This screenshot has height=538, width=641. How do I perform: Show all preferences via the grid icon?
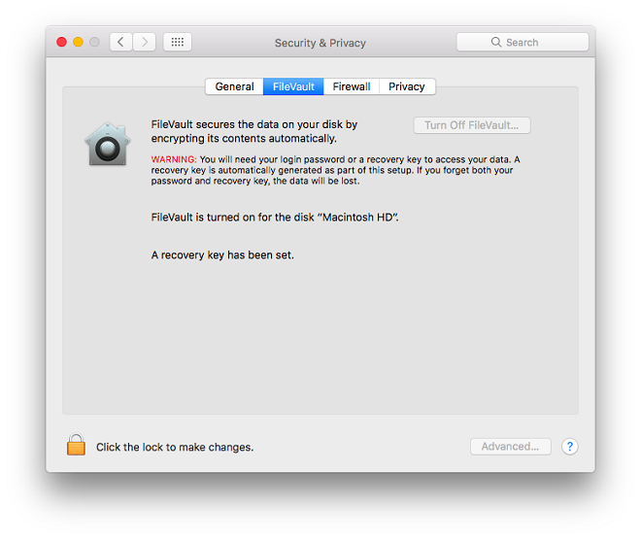pyautogui.click(x=178, y=42)
